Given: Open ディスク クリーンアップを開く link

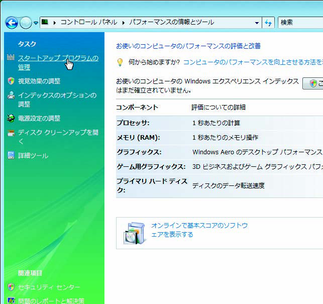Looking at the screenshot, I should 58,137.
